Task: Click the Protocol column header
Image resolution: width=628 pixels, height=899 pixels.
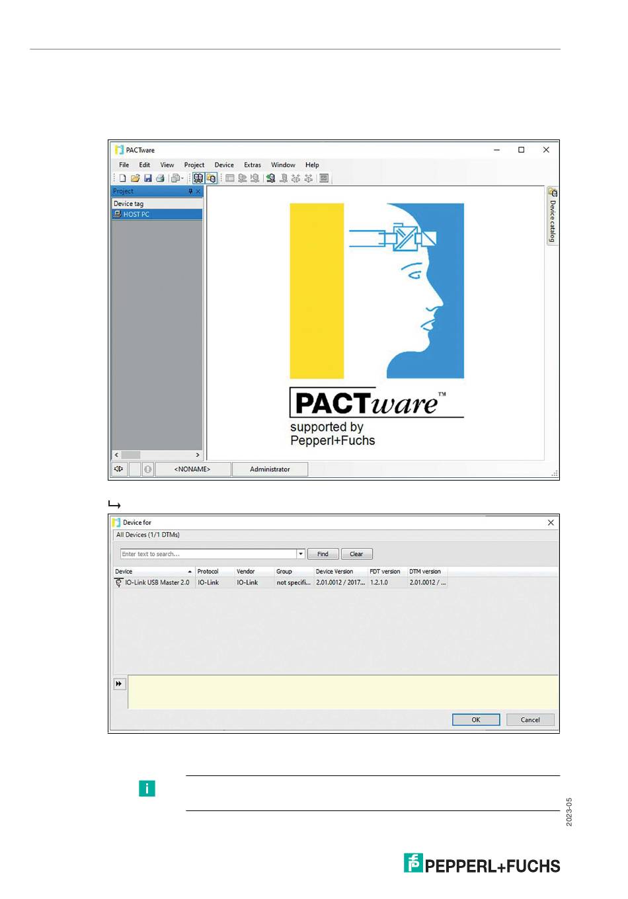Action: (x=214, y=572)
